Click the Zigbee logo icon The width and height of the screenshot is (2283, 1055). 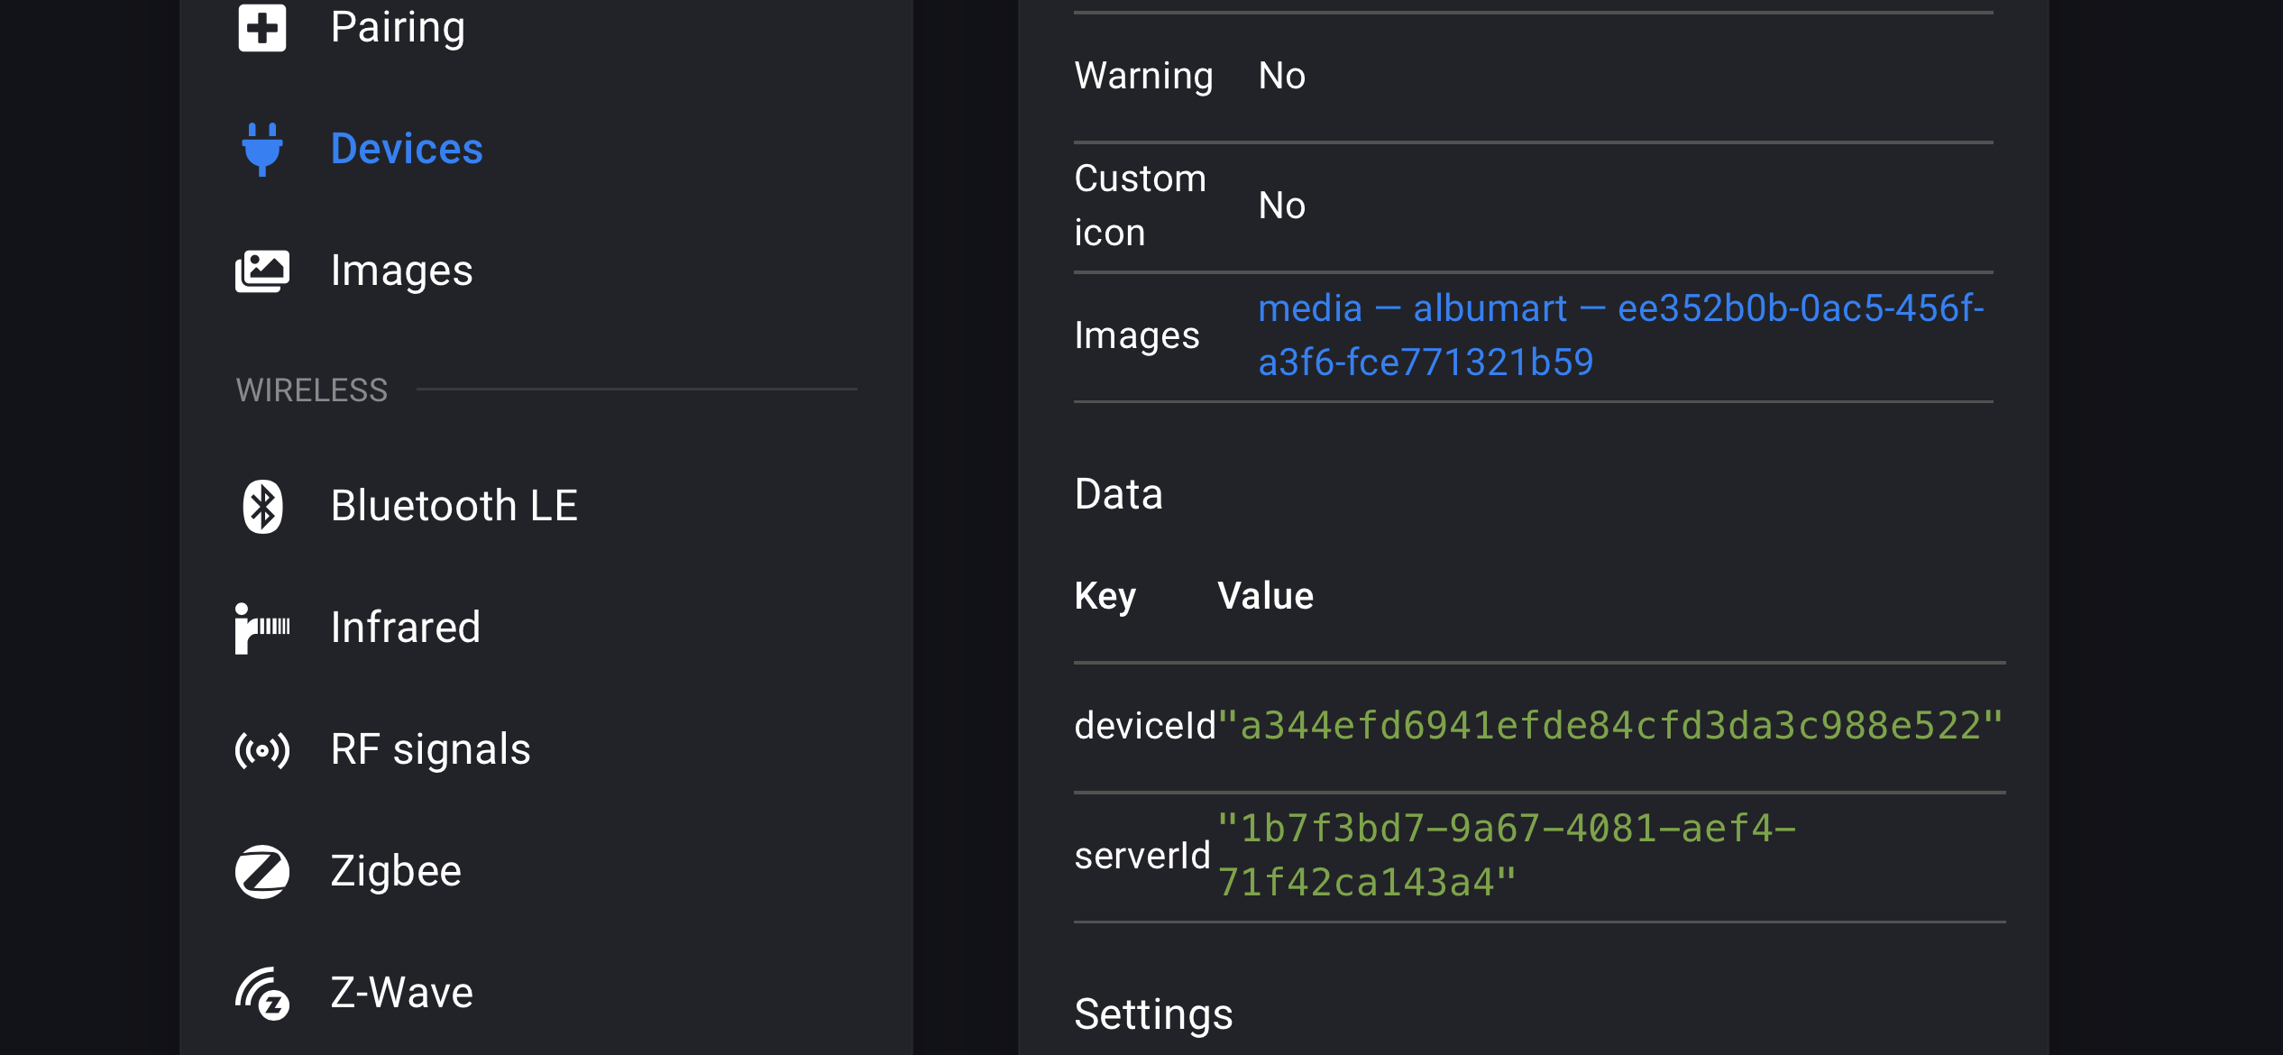click(261, 871)
